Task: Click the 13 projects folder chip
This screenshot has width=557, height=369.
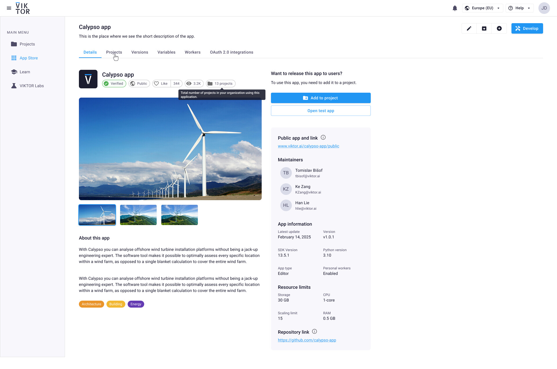Action: click(220, 84)
